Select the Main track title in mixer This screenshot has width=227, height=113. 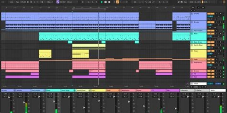point(218,90)
